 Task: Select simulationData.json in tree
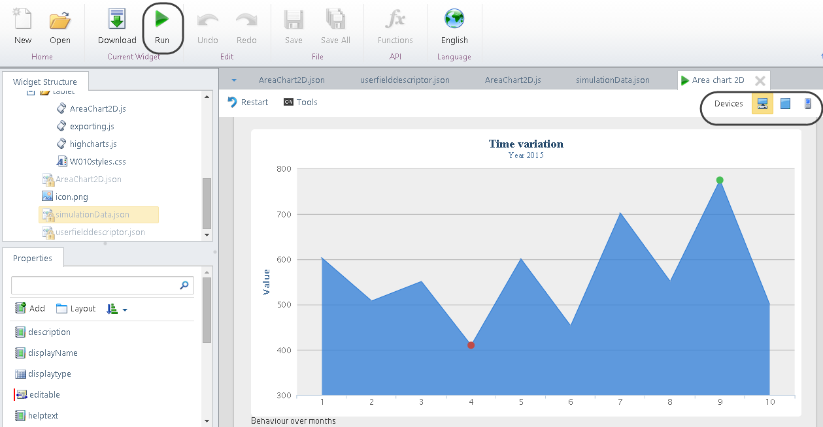pos(99,214)
